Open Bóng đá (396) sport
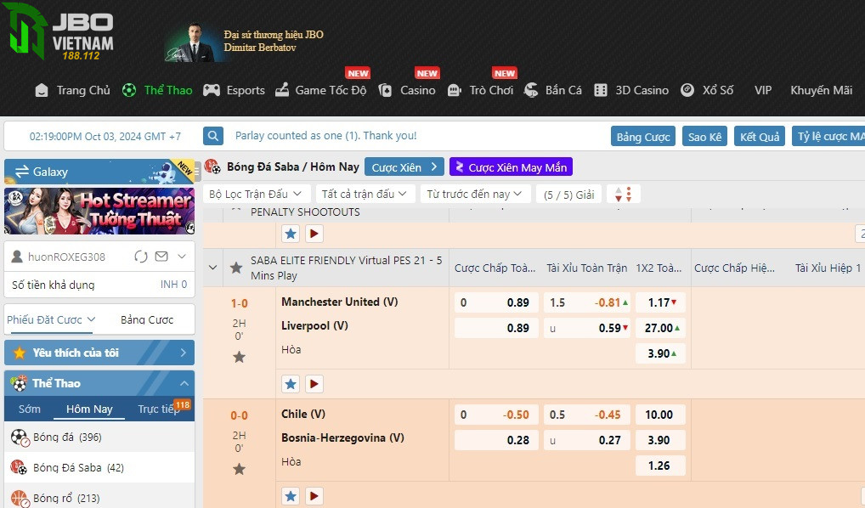 point(99,437)
